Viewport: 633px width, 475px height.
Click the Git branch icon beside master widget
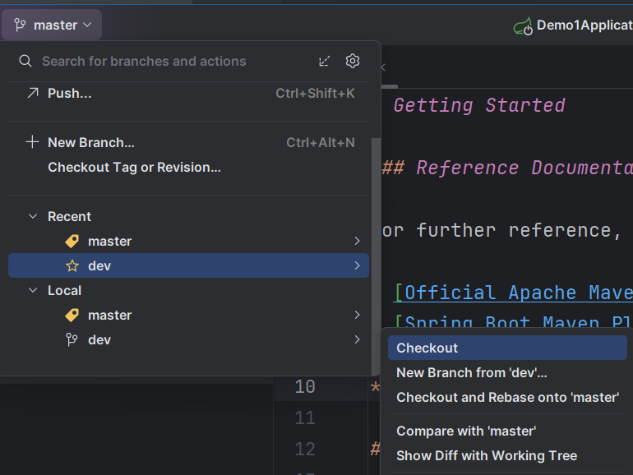(x=20, y=25)
